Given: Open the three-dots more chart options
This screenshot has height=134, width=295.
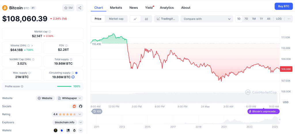Looking at the screenshot, I should tap(289, 19).
